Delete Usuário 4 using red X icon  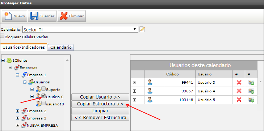tap(239, 91)
